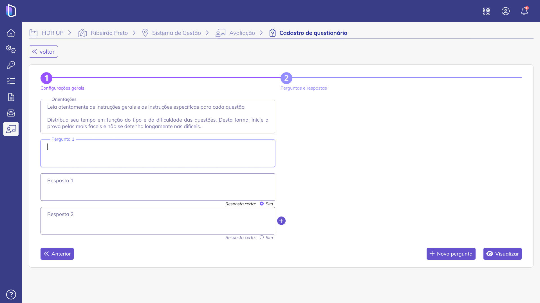Click Configurações gerais step label
The width and height of the screenshot is (540, 303).
(62, 88)
